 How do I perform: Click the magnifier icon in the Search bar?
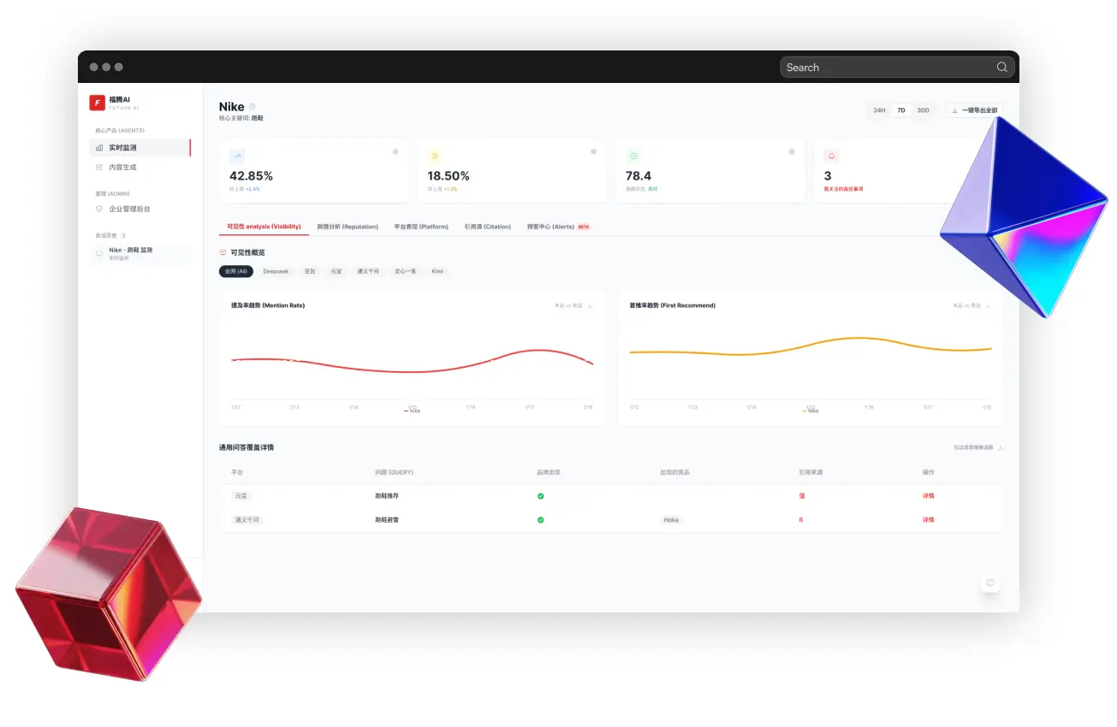[1002, 67]
